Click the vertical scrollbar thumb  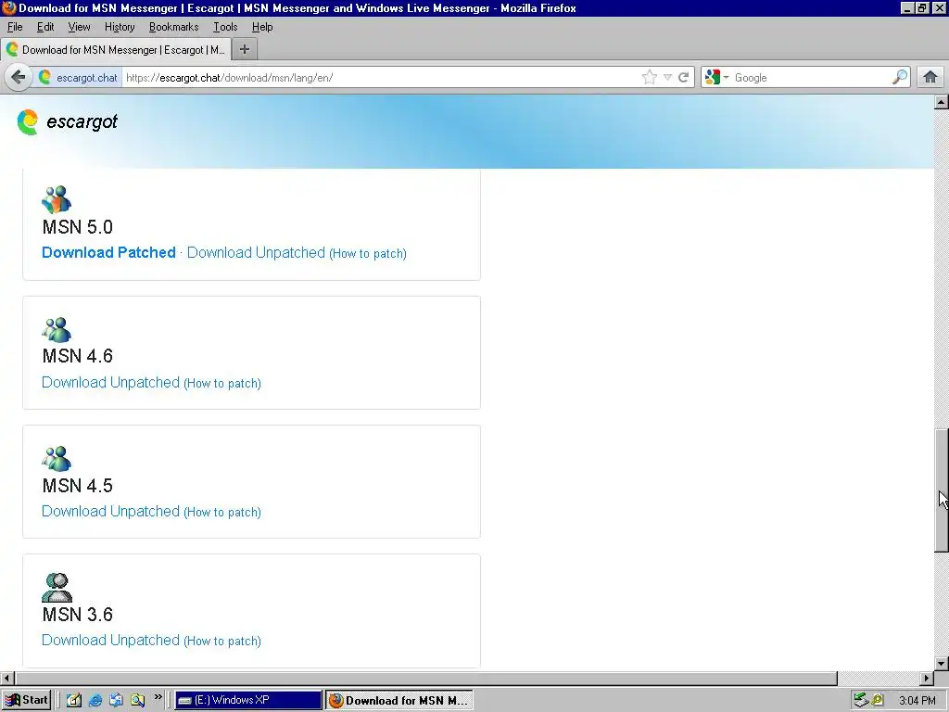[942, 490]
